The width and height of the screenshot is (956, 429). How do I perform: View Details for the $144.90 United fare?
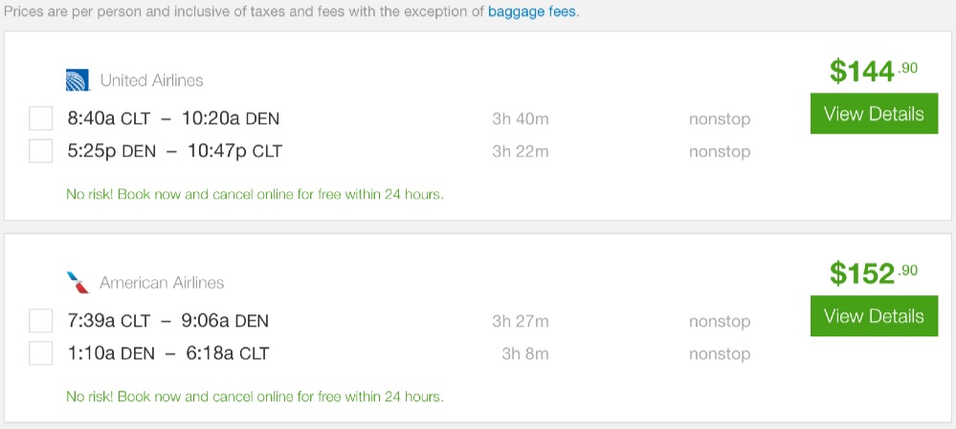pos(874,114)
